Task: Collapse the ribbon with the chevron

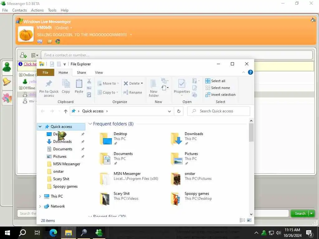Action: coord(244,72)
